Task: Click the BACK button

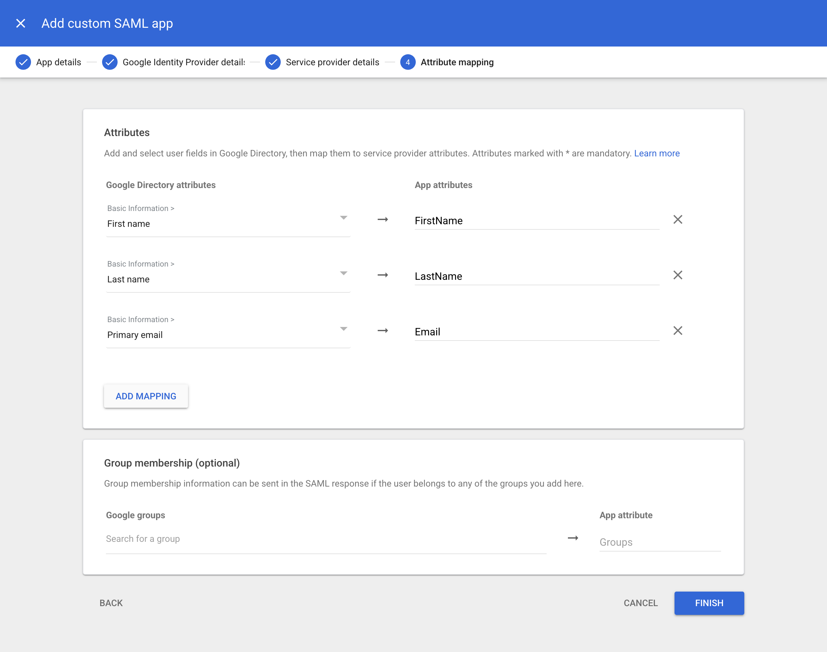Action: [111, 603]
